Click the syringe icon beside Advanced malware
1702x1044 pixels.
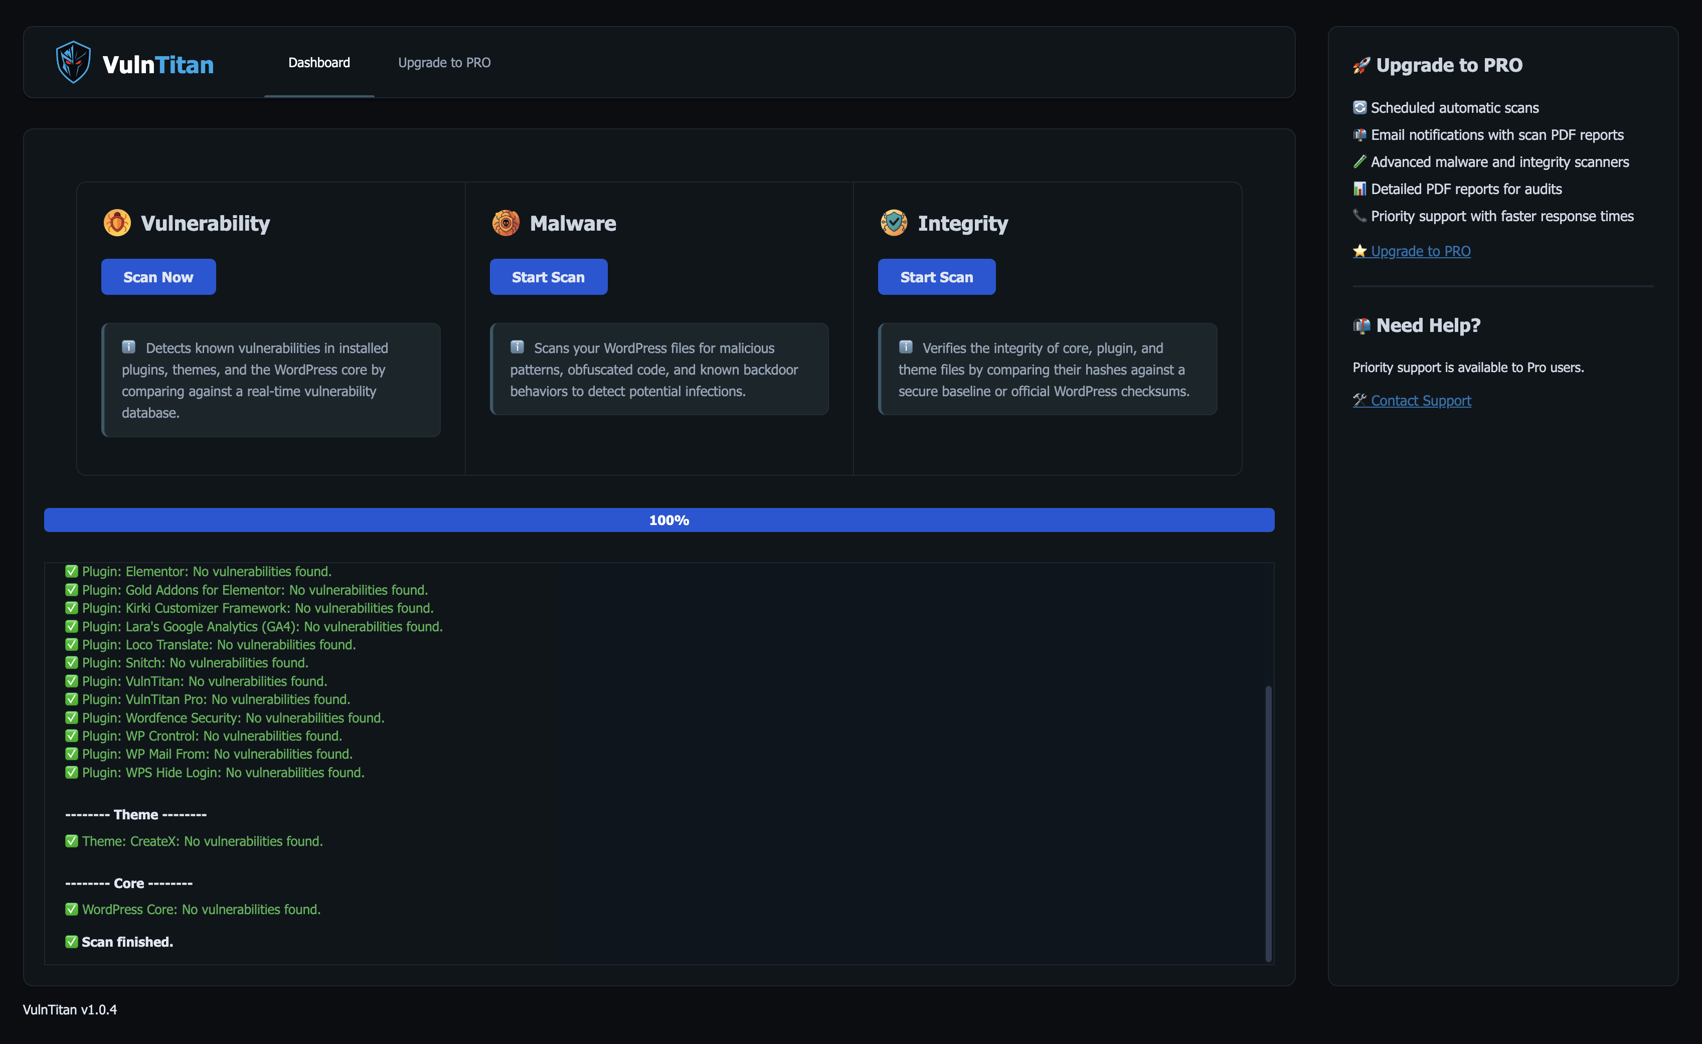pyautogui.click(x=1359, y=161)
